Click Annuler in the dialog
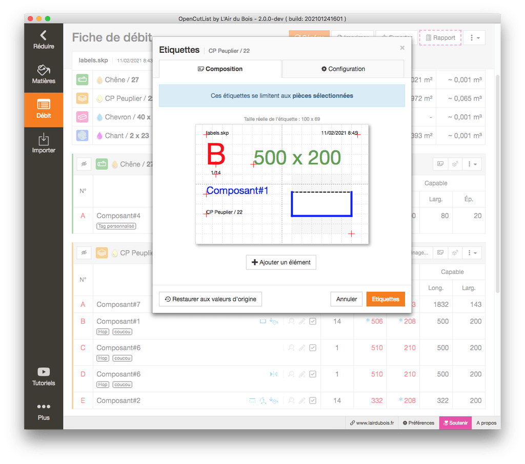Viewport: 525px width, 464px height. click(x=347, y=299)
